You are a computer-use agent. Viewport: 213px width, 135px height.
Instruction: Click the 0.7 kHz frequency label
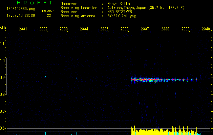3,111
